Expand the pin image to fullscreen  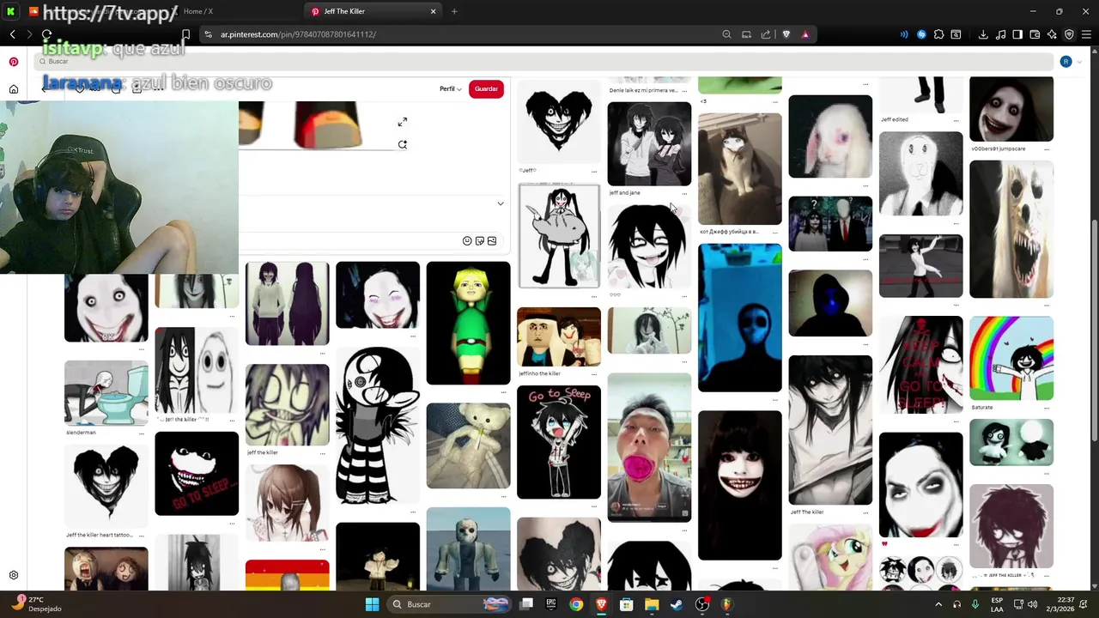pyautogui.click(x=403, y=122)
